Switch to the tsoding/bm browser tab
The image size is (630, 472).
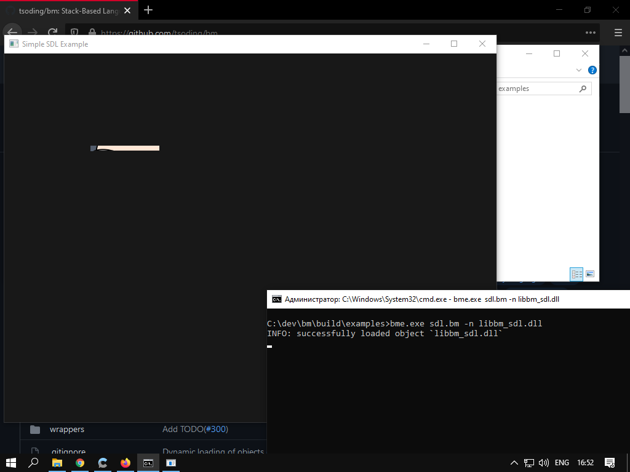(x=68, y=10)
